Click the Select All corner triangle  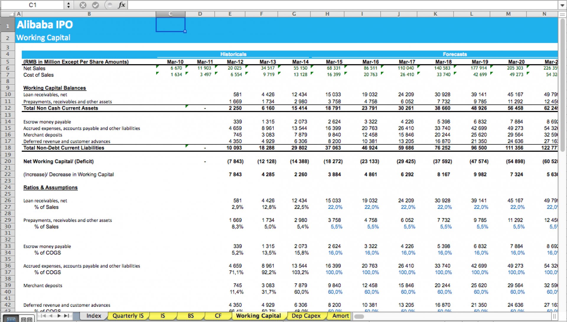click(x=11, y=14)
